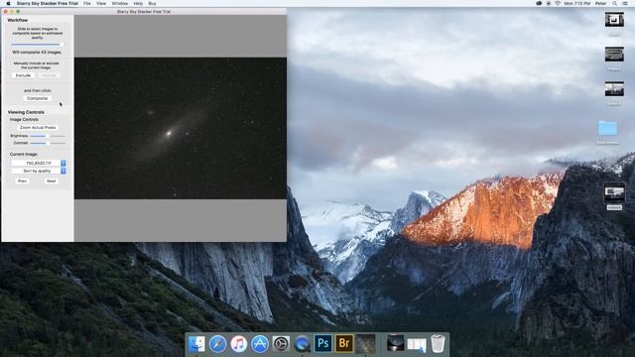
Task: Open the Starry Sky Stacker Free Trial menu
Action: coord(48,3)
